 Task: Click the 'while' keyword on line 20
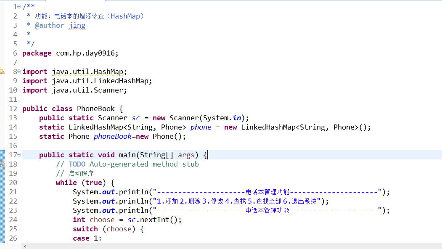pyautogui.click(x=66, y=183)
